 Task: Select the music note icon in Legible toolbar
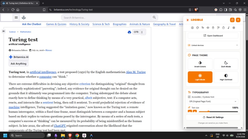(x=229, y=28)
